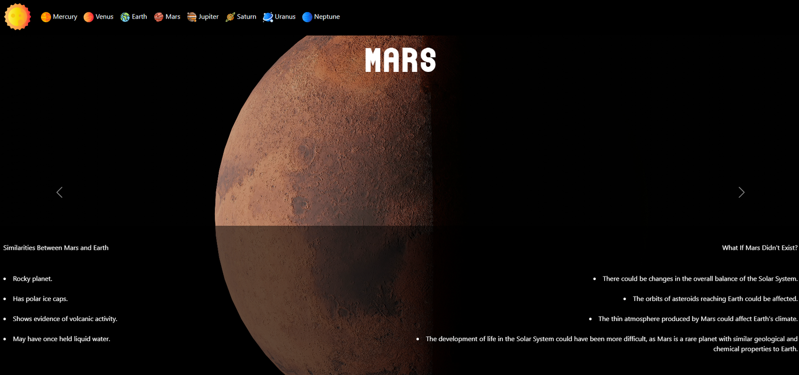Click the Jupiter planet icon
Image resolution: width=799 pixels, height=375 pixels.
click(192, 17)
